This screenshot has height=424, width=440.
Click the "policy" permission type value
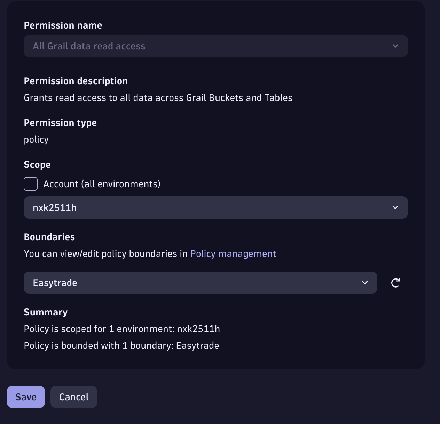coord(36,140)
